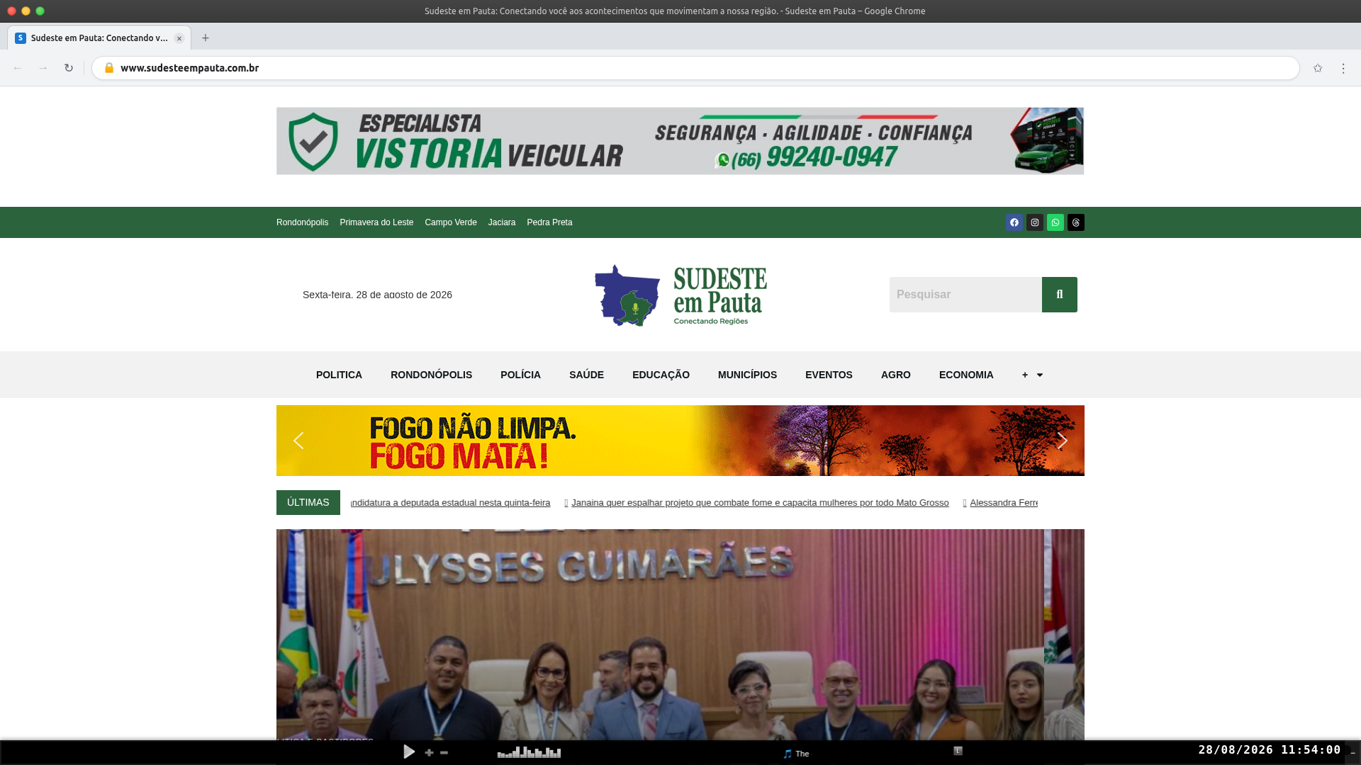This screenshot has width=1361, height=765.
Task: Open the SAÚDE menu item
Action: (x=586, y=375)
